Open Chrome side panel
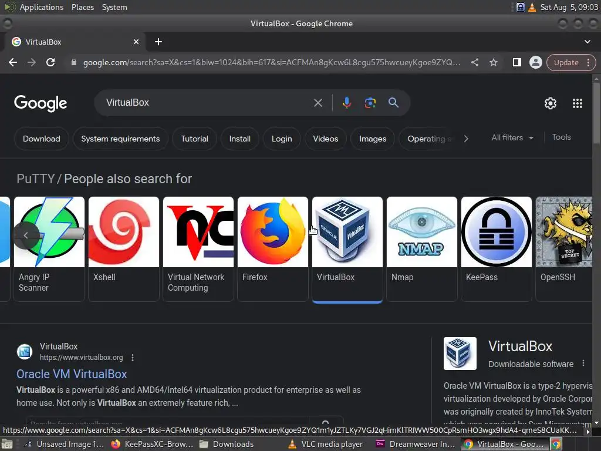 click(516, 62)
